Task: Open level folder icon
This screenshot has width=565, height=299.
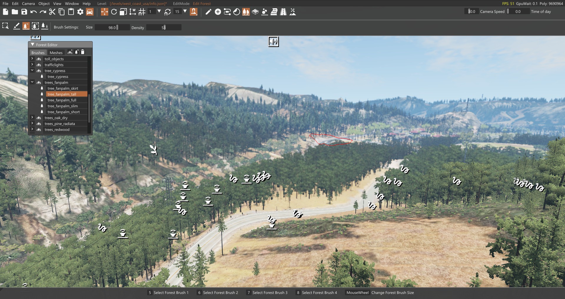Action: click(x=15, y=12)
